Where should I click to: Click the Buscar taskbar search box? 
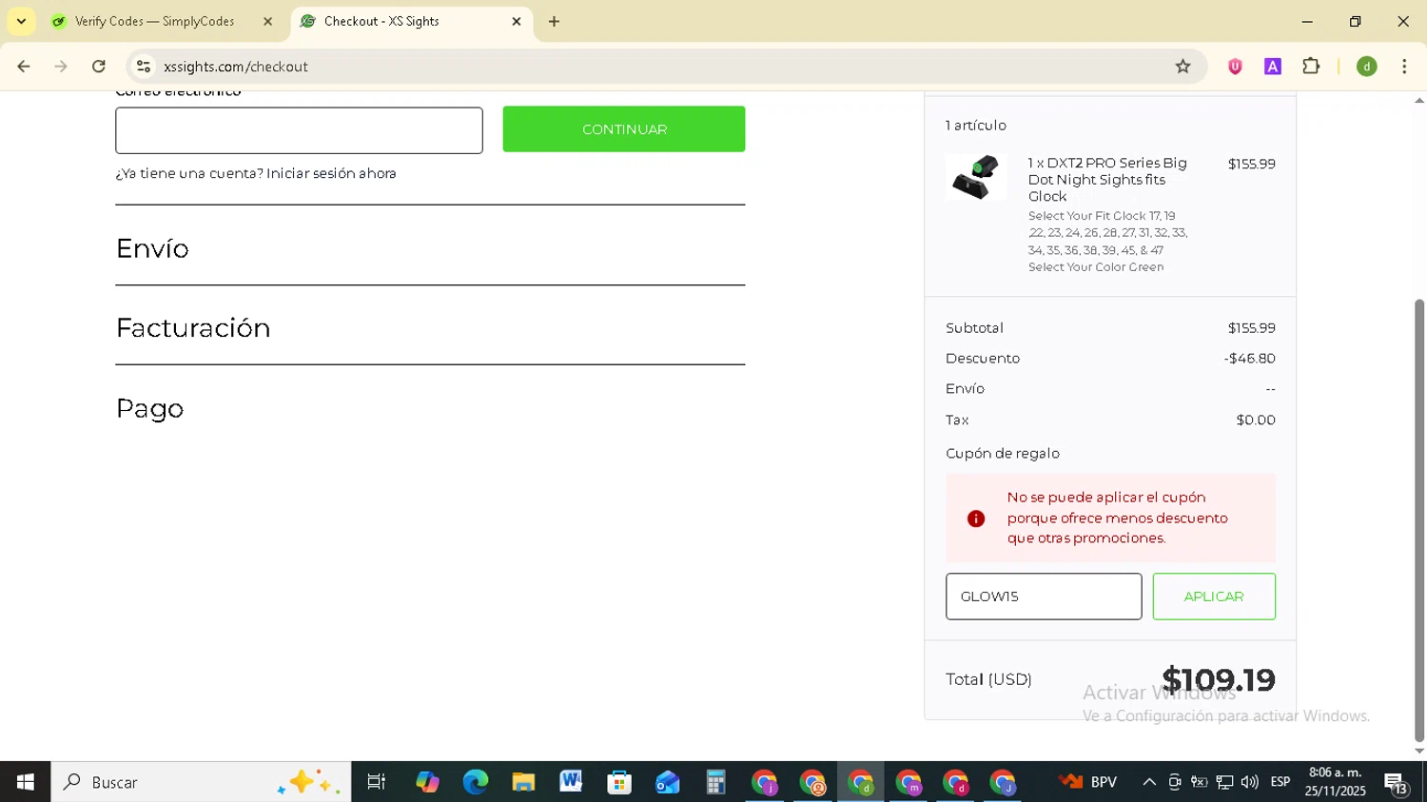(201, 782)
